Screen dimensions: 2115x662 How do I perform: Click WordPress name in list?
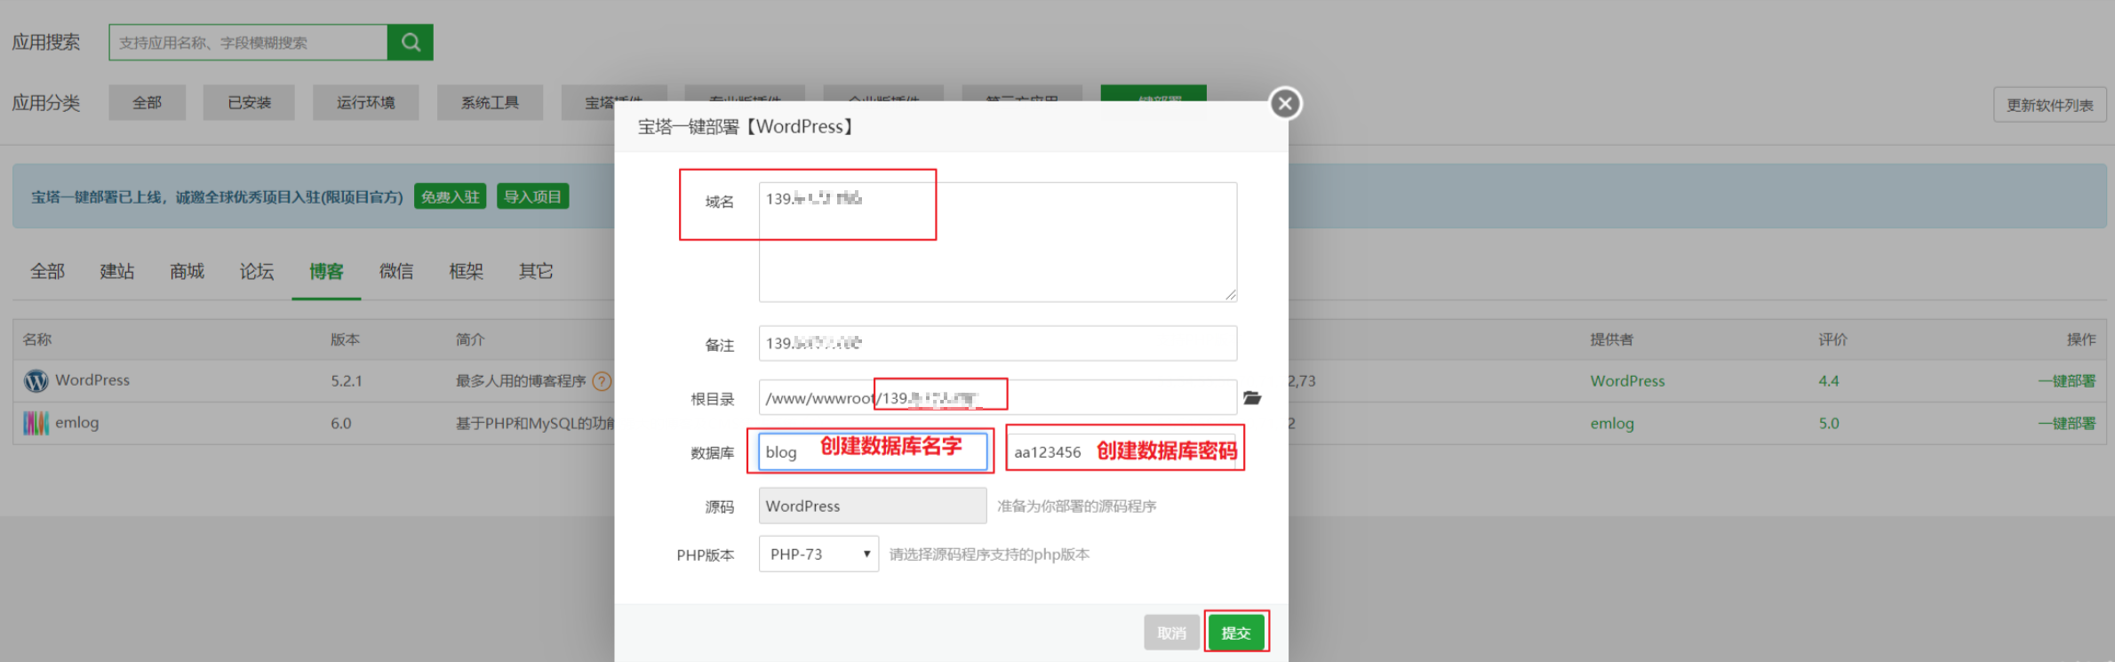(92, 379)
